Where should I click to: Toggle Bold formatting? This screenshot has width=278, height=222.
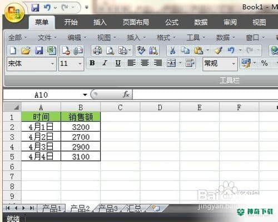click(x=92, y=63)
